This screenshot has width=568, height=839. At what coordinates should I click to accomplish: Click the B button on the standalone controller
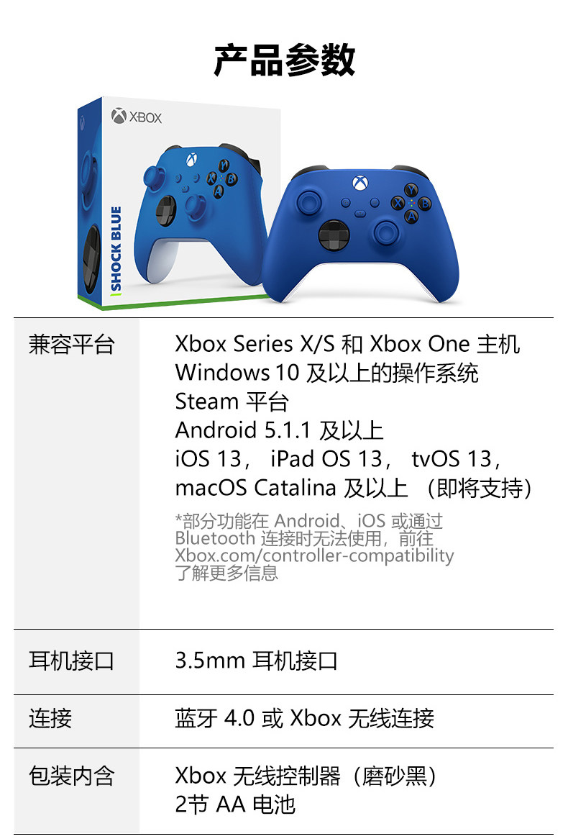tap(425, 204)
